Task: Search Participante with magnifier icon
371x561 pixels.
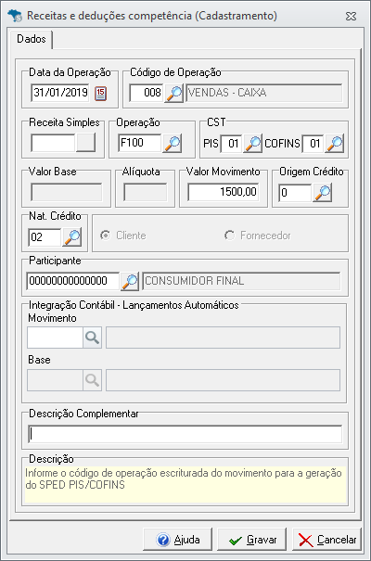Action: click(130, 281)
